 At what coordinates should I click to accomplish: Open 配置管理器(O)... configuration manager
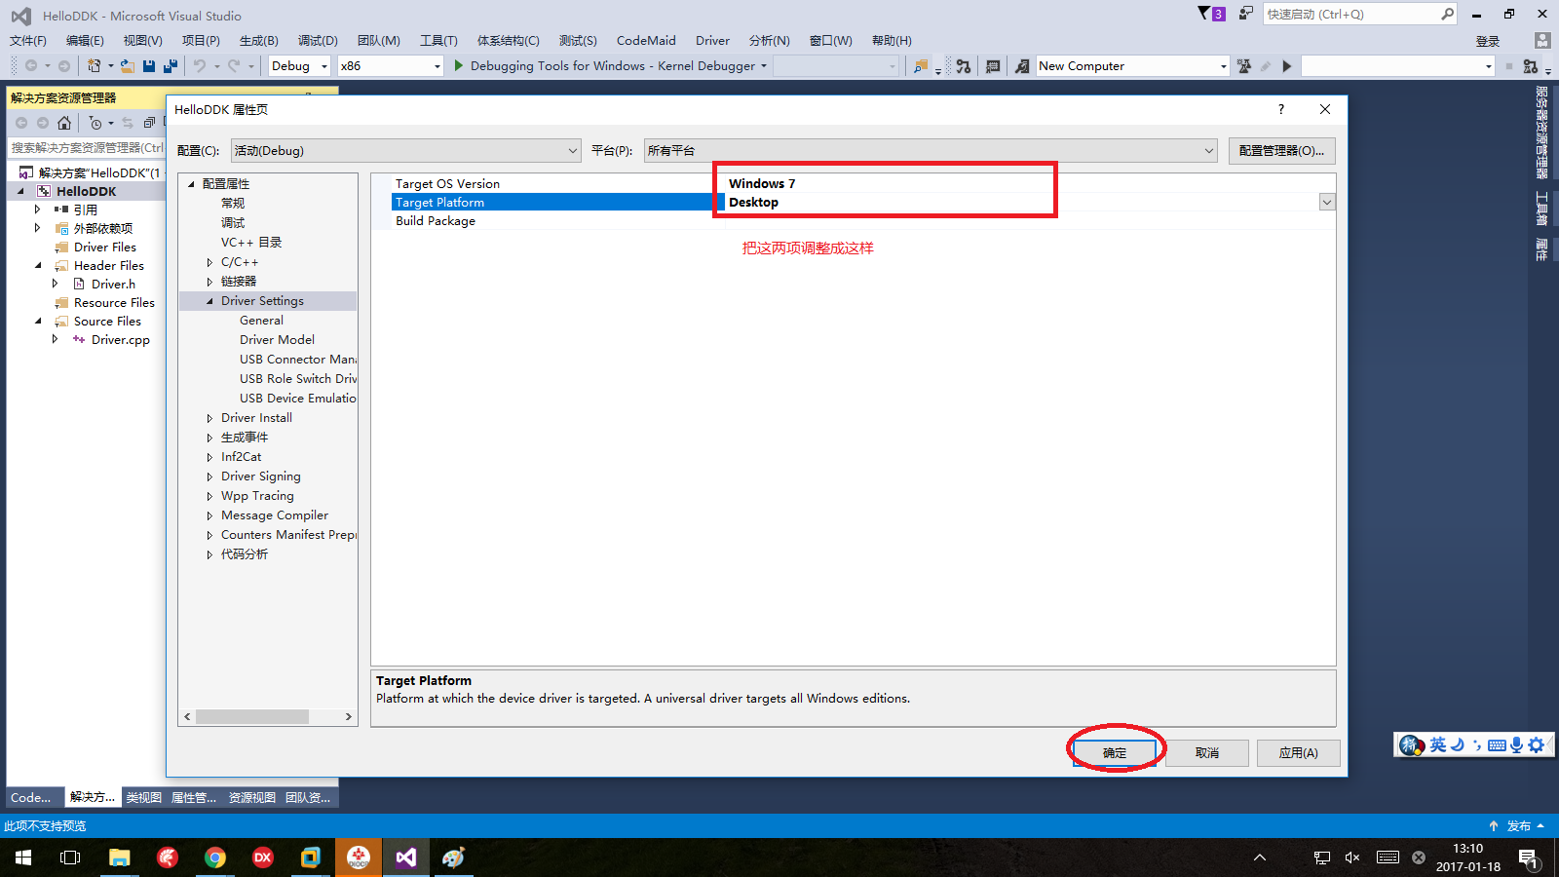point(1281,151)
